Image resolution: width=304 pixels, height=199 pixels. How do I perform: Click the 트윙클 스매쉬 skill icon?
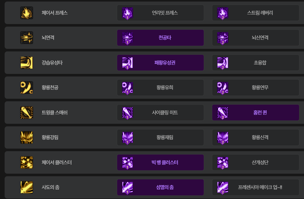27,113
